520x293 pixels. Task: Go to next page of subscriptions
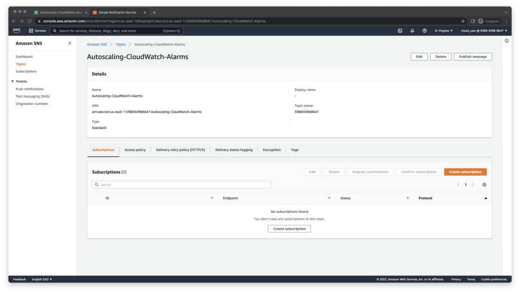473,185
